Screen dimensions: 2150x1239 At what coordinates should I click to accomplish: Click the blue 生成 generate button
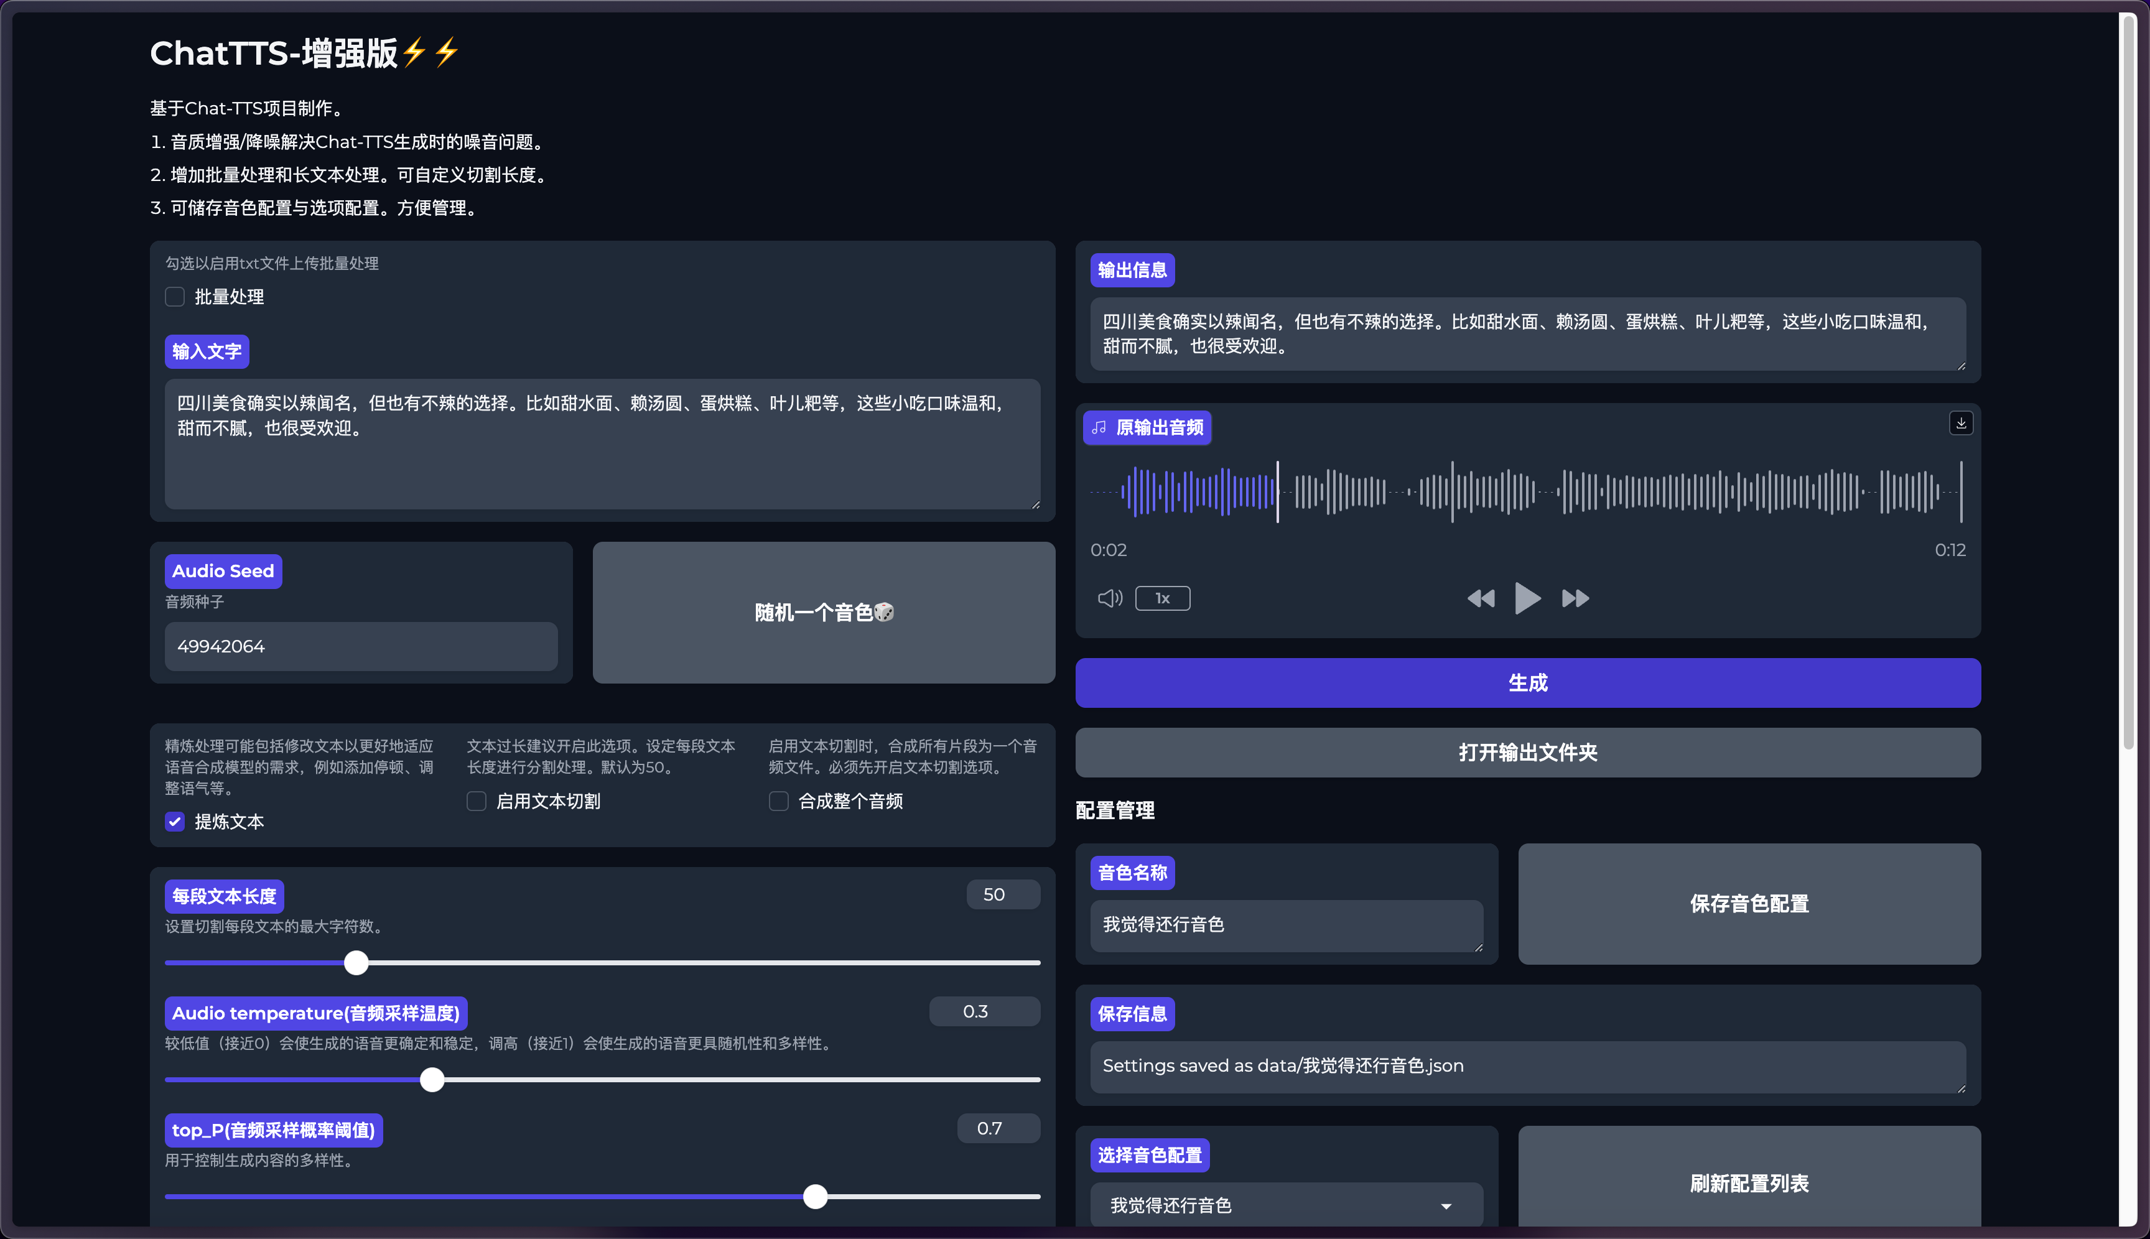point(1527,682)
